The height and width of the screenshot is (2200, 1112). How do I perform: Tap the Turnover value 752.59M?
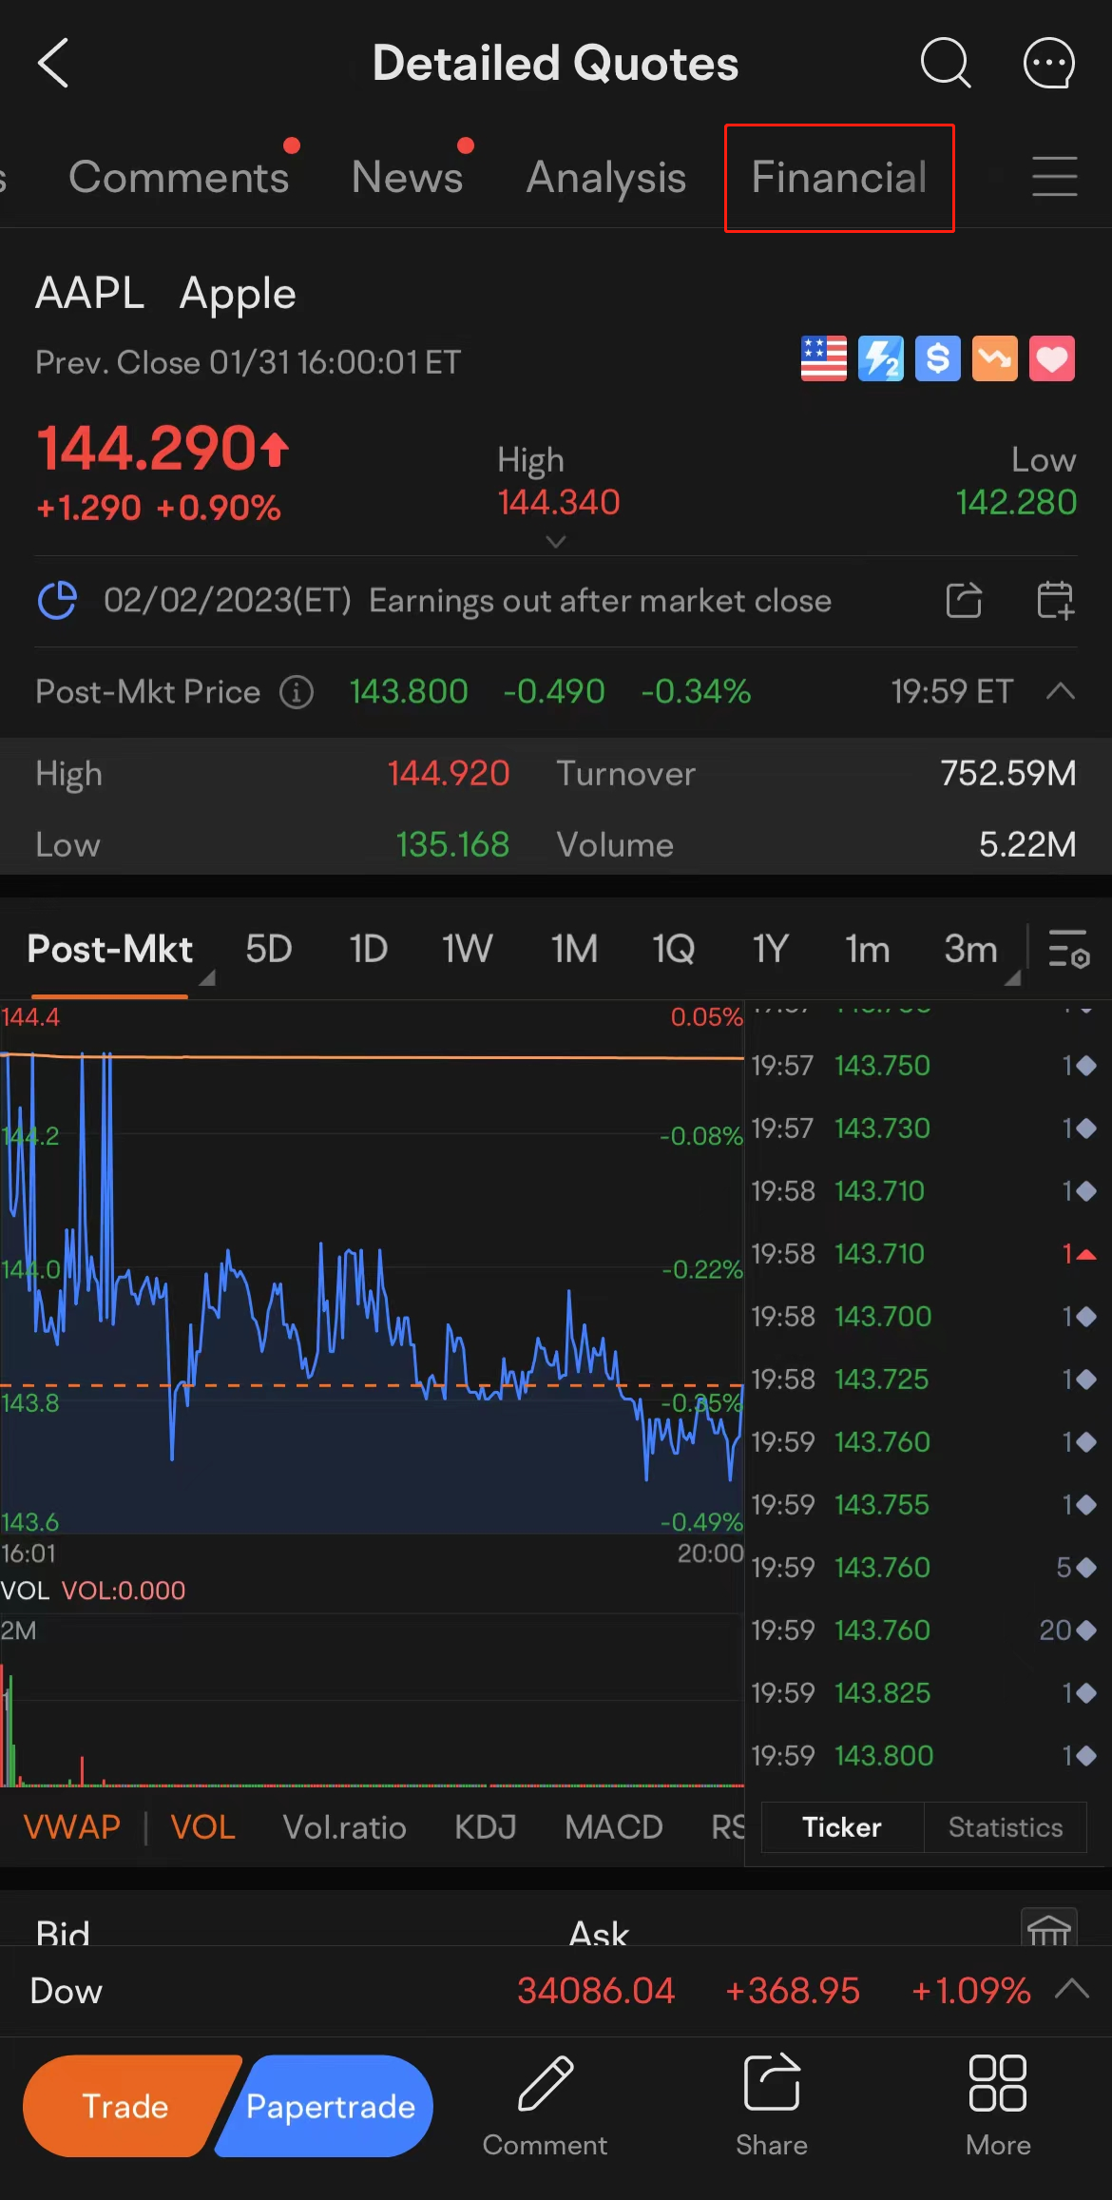point(1007,773)
